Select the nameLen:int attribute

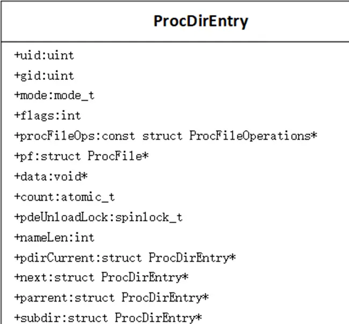click(54, 238)
